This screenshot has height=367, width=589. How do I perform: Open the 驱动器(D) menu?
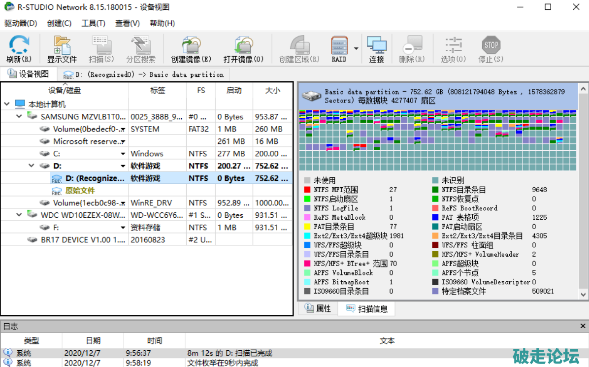[x=21, y=23]
